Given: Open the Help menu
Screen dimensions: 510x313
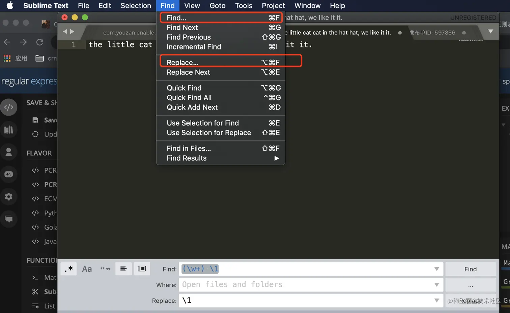Looking at the screenshot, I should (x=337, y=6).
